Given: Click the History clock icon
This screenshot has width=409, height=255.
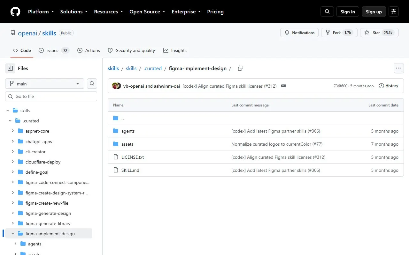Looking at the screenshot, I should point(382,86).
